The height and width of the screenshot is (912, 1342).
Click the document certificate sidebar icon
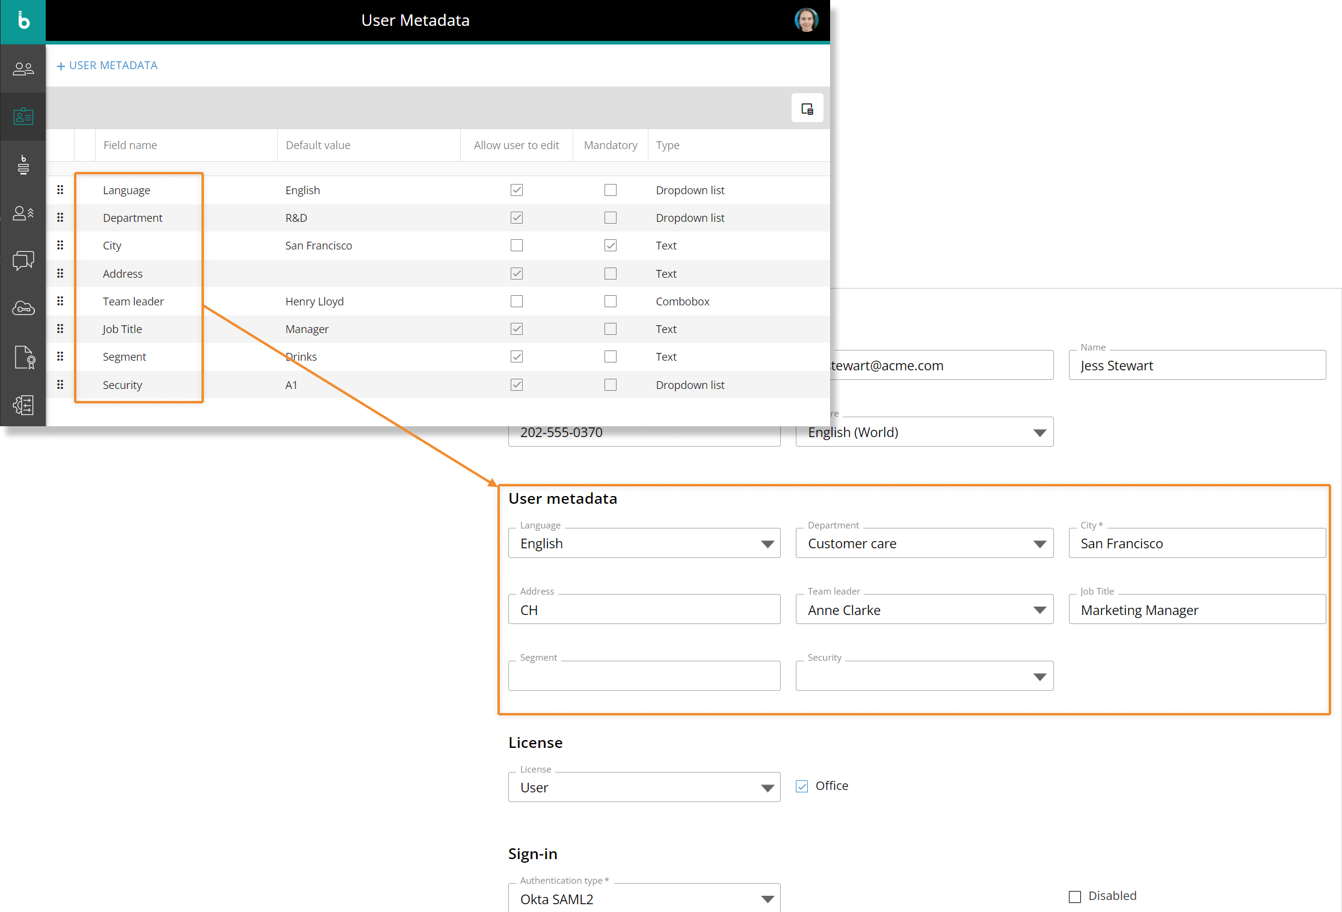coord(24,357)
